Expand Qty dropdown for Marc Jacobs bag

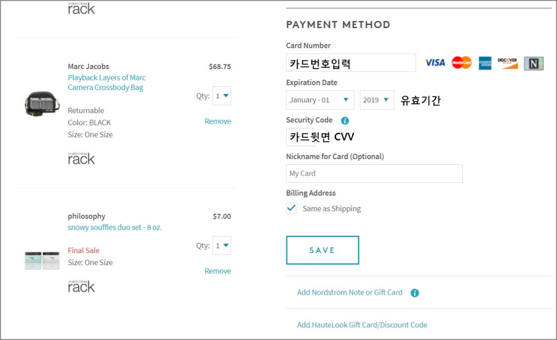222,96
